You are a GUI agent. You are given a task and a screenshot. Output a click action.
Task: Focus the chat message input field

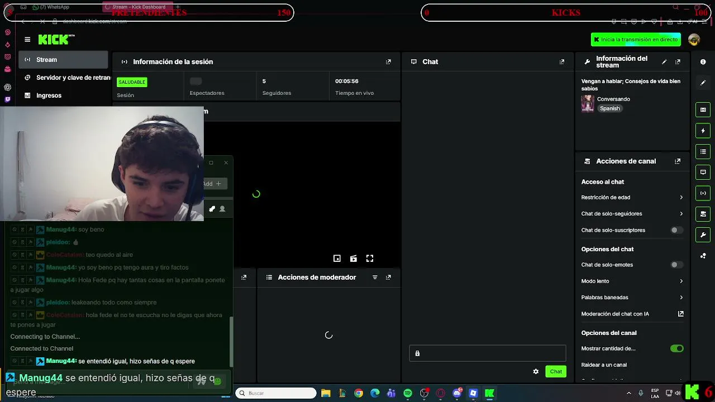[x=488, y=353]
